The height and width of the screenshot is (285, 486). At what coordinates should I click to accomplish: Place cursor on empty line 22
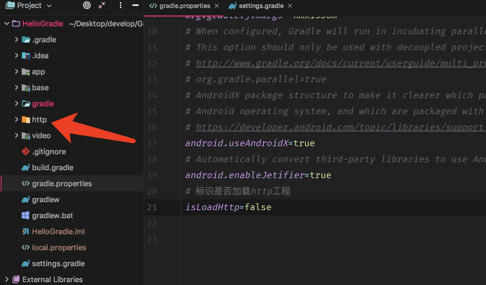333,223
